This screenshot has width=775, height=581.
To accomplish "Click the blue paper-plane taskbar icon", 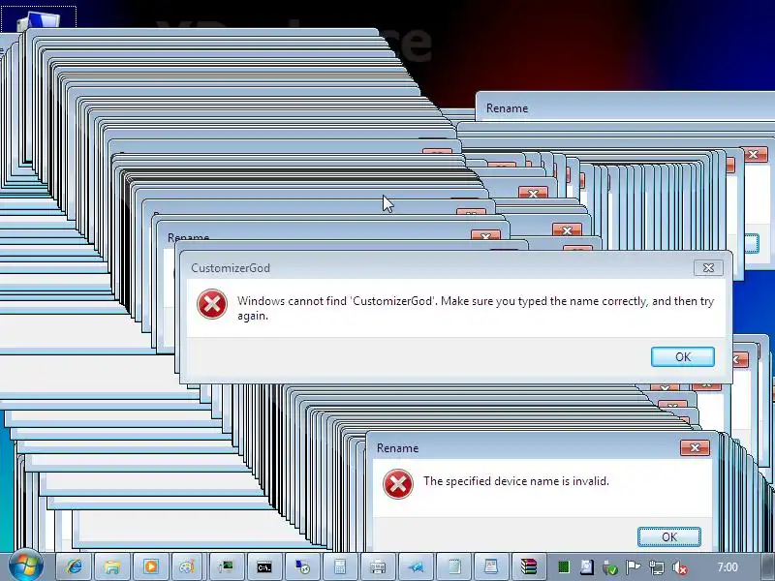I will (416, 566).
